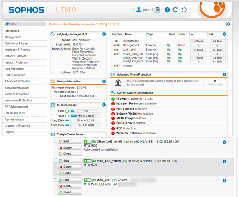The height and width of the screenshot is (197, 239).
Task: Show info for WAN_eth1 interface
Action: [224, 181]
